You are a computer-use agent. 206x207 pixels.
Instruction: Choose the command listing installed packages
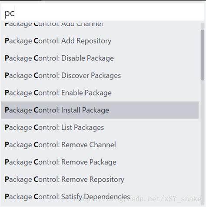[100, 127]
